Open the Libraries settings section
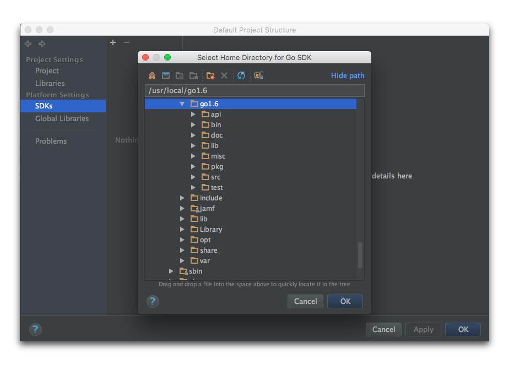The height and width of the screenshot is (365, 509). pyautogui.click(x=50, y=83)
